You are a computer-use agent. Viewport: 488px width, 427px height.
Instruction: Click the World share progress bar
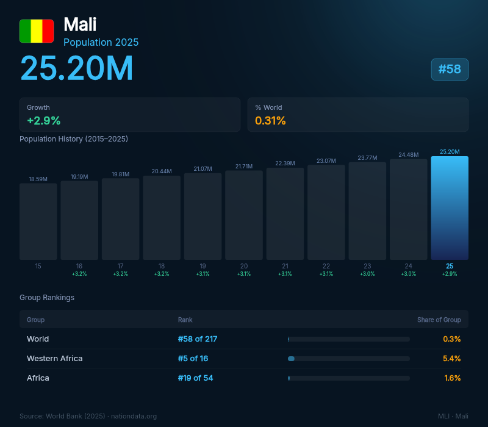click(348, 339)
